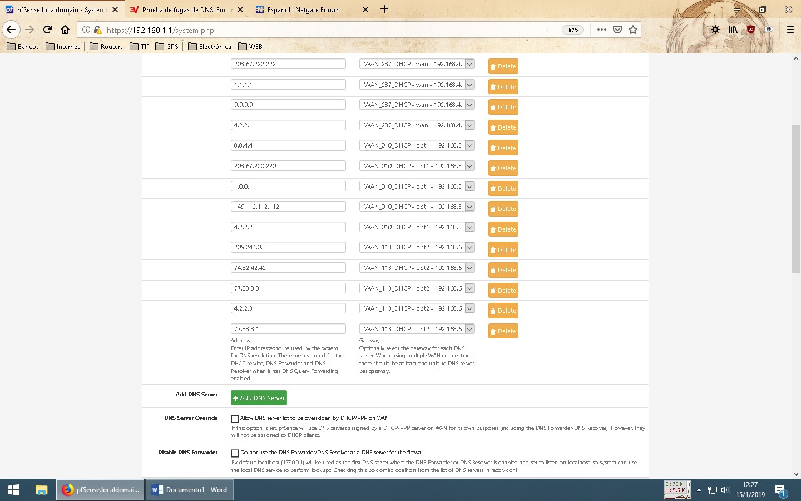This screenshot has height=501, width=801.
Task: Reload the pfSense page
Action: coord(47,30)
